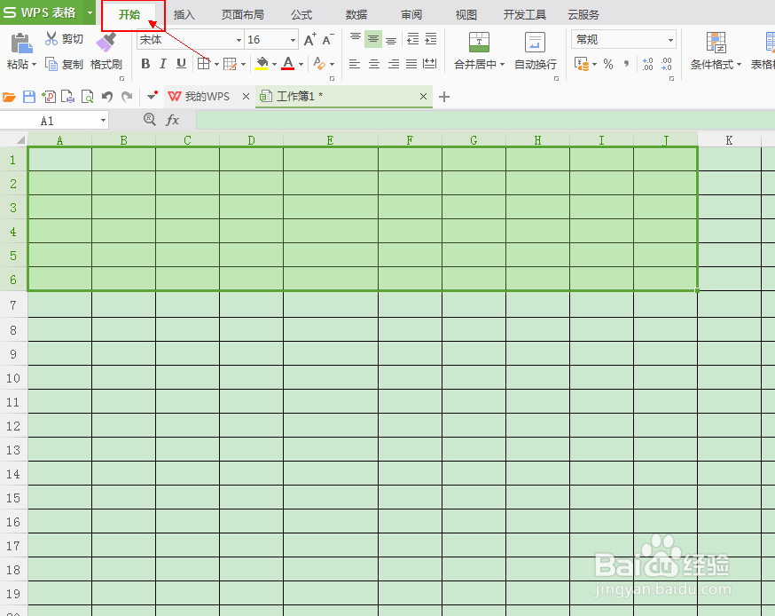Decrease indent icon
Image resolution: width=775 pixels, height=616 pixels.
coord(412,39)
